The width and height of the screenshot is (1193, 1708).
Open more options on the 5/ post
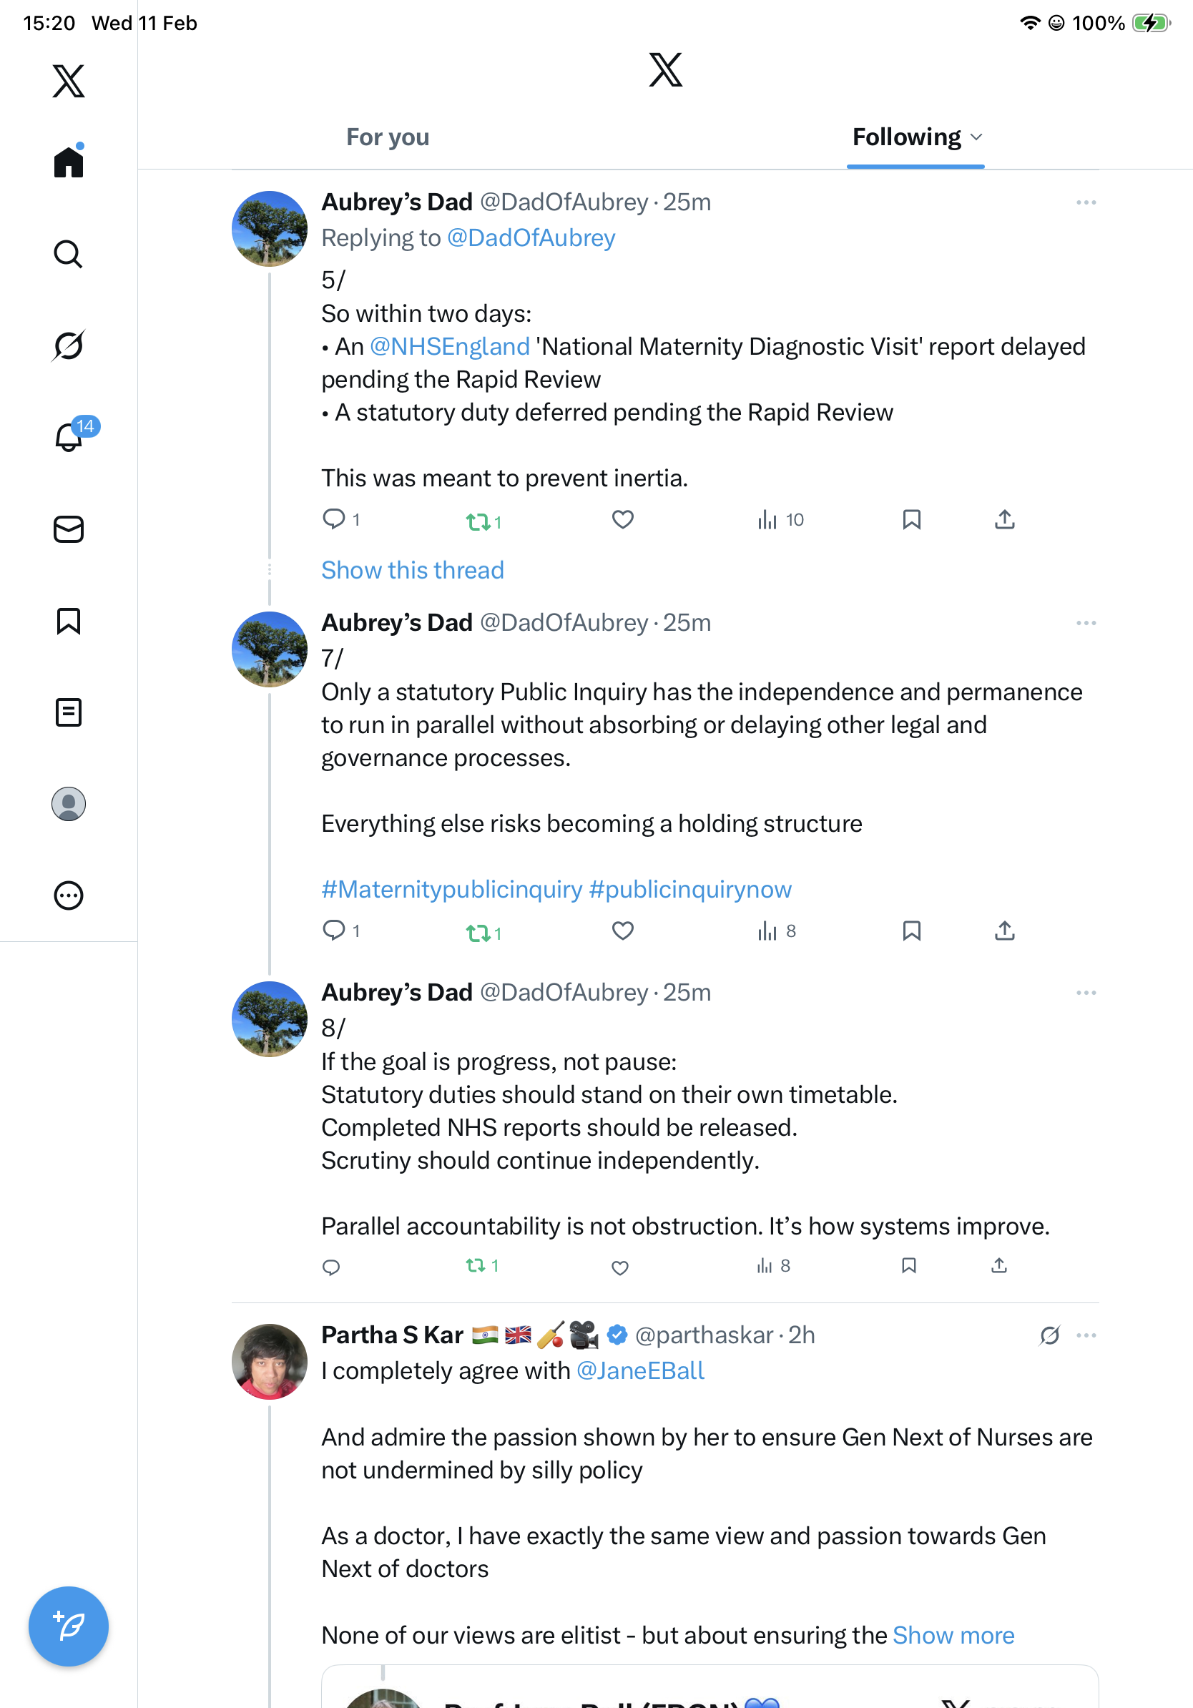coord(1086,202)
